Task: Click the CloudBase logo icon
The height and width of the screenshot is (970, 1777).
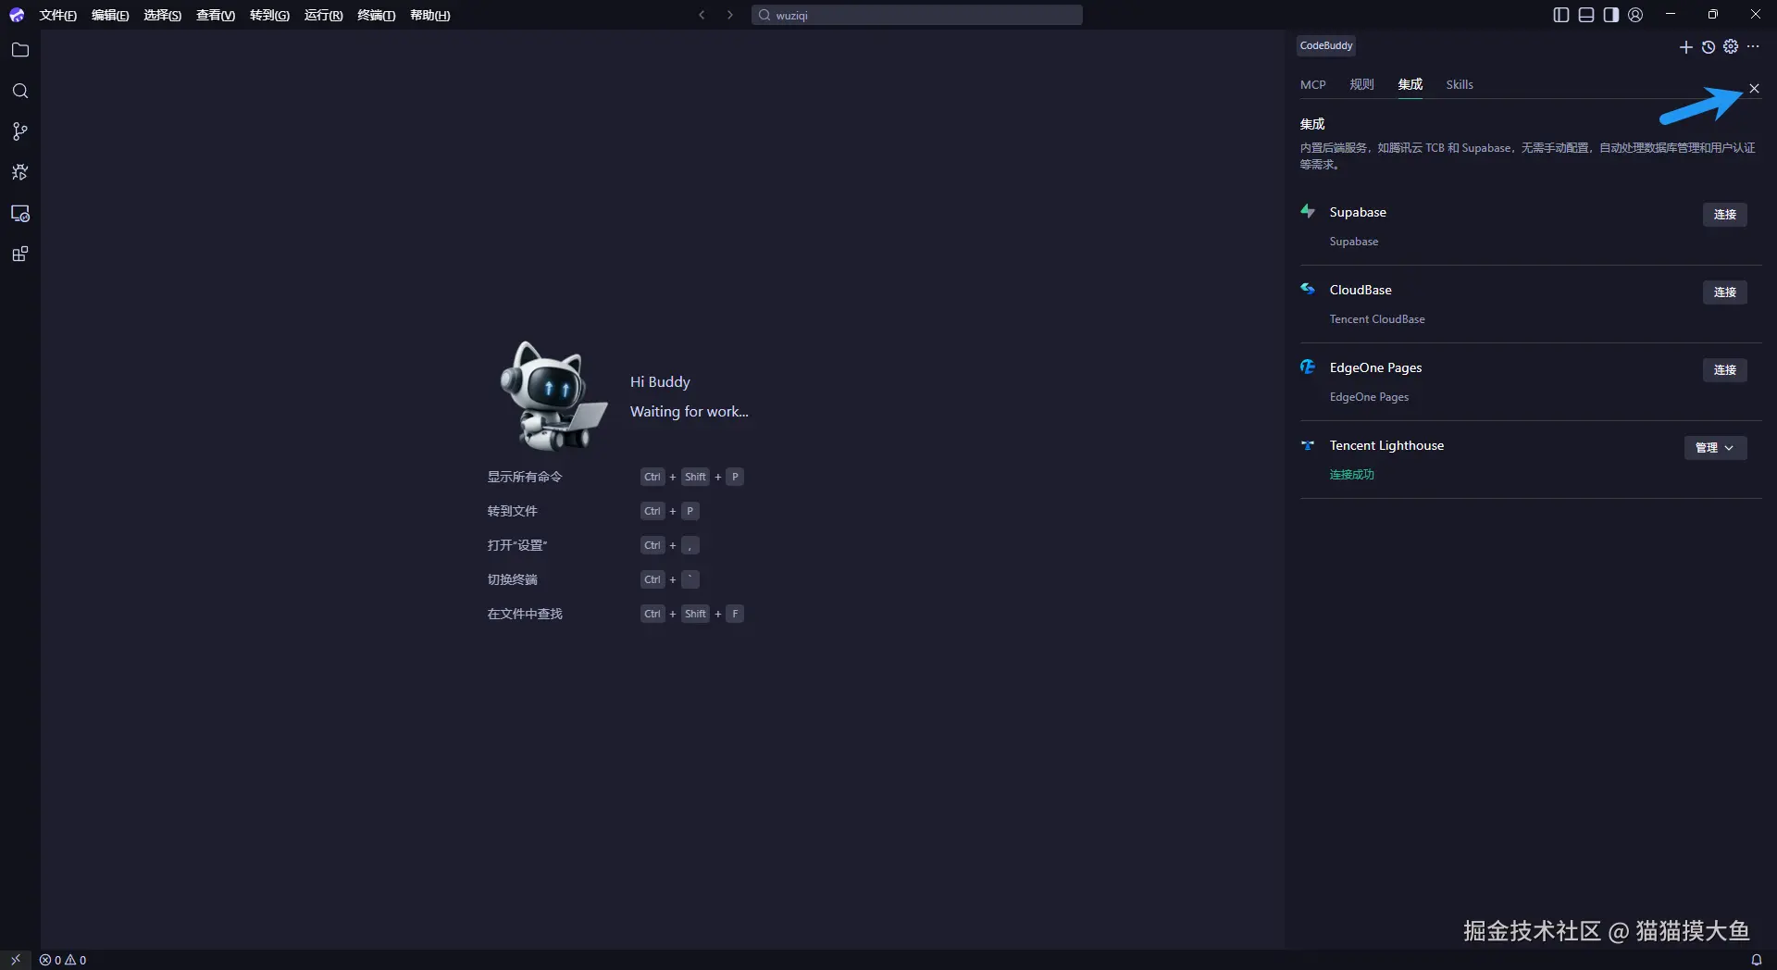Action: tap(1308, 289)
